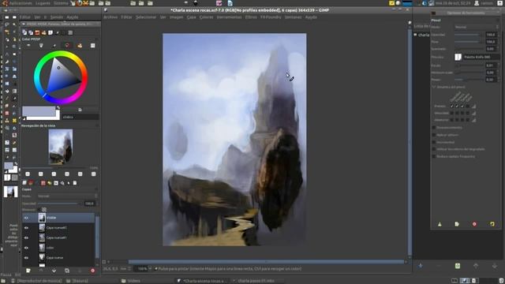The width and height of the screenshot is (505, 284).
Task: Open Velocidad curve options icon
Action: click(473, 113)
